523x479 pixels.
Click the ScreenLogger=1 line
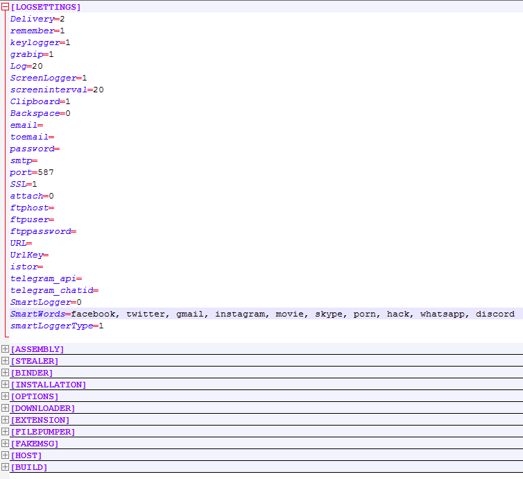click(x=49, y=78)
